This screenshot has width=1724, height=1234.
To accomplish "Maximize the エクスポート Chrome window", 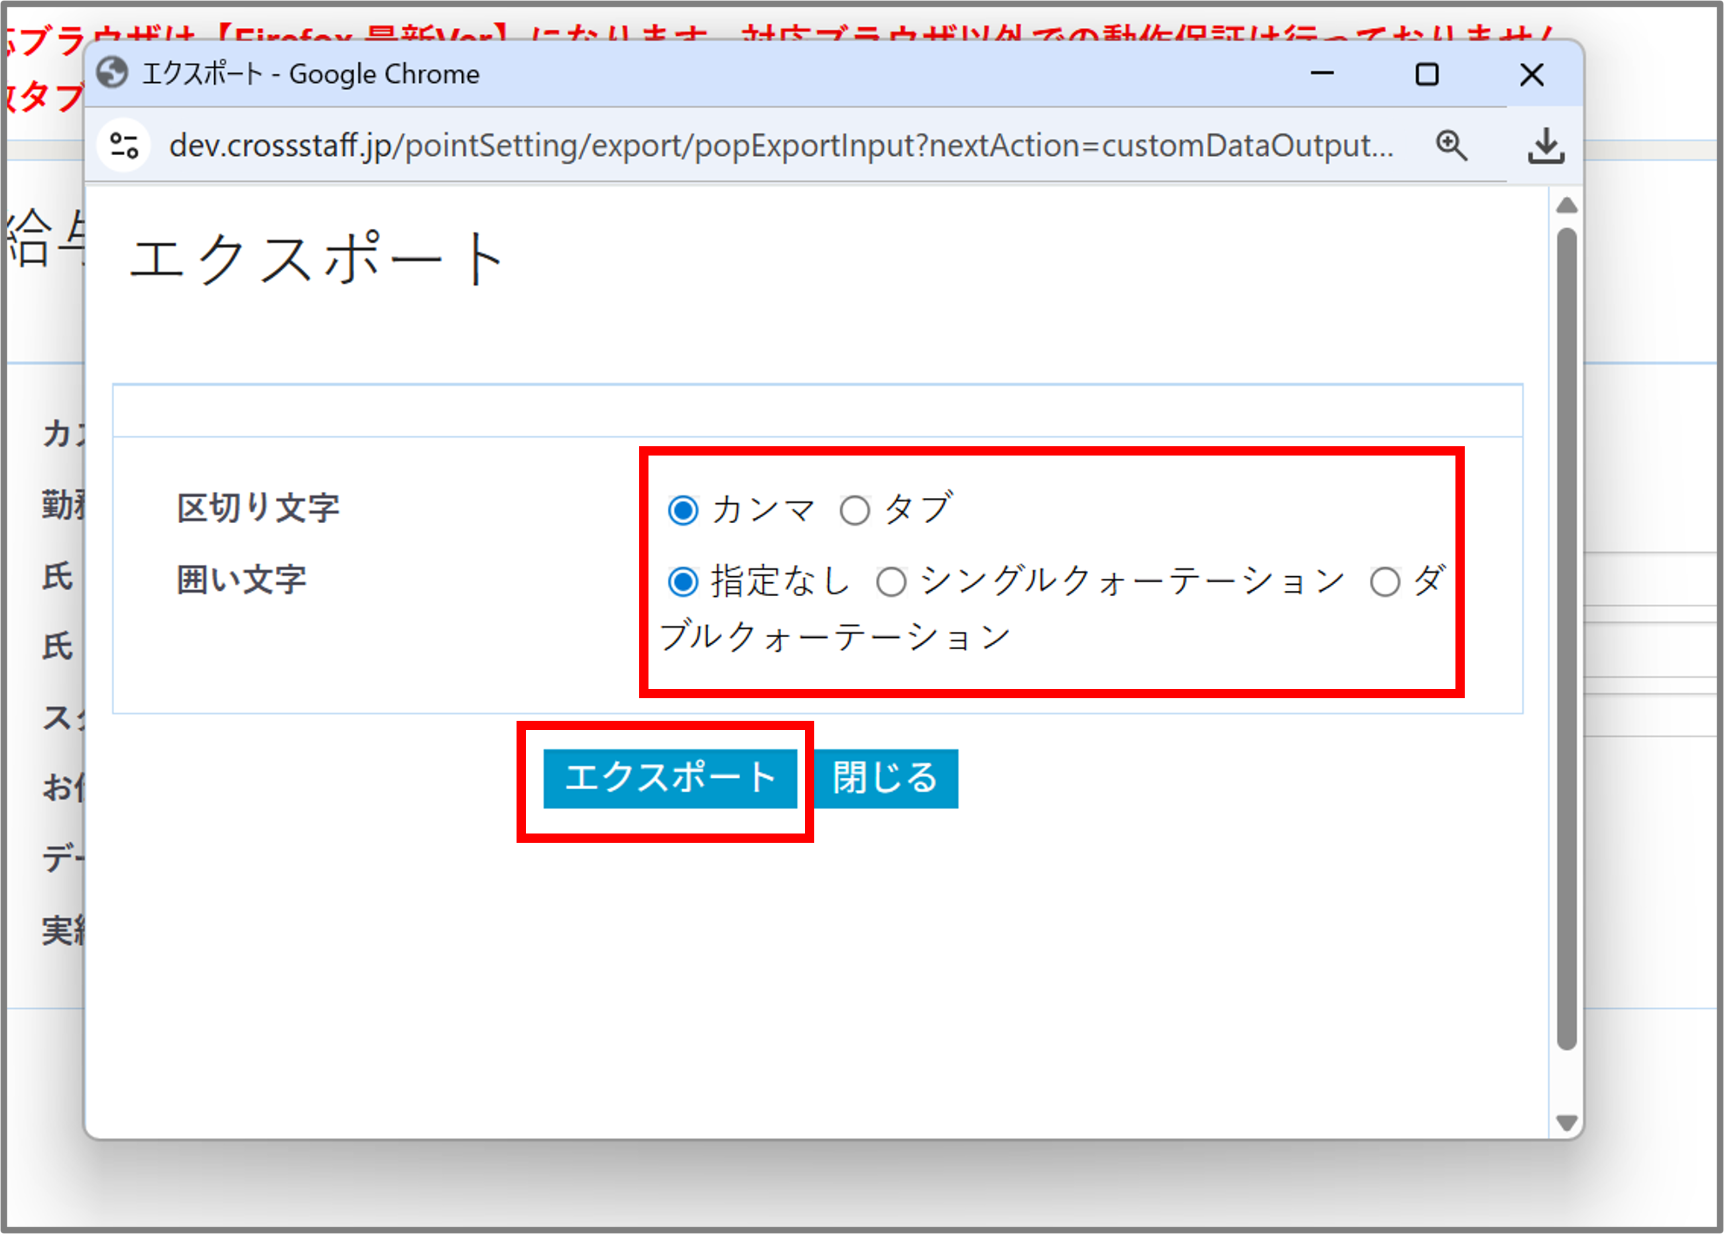I will [1427, 74].
